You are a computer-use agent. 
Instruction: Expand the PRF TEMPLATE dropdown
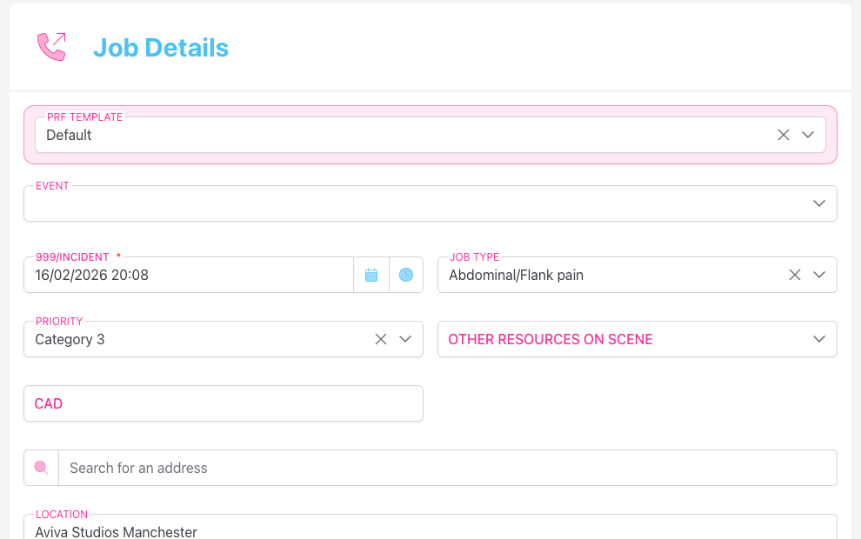coord(808,135)
